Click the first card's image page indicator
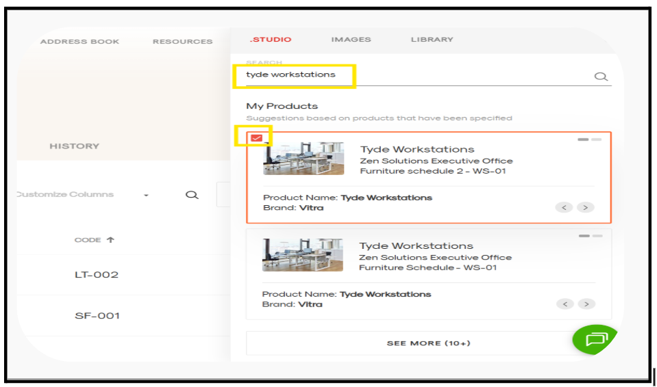657x387 pixels. pos(589,139)
